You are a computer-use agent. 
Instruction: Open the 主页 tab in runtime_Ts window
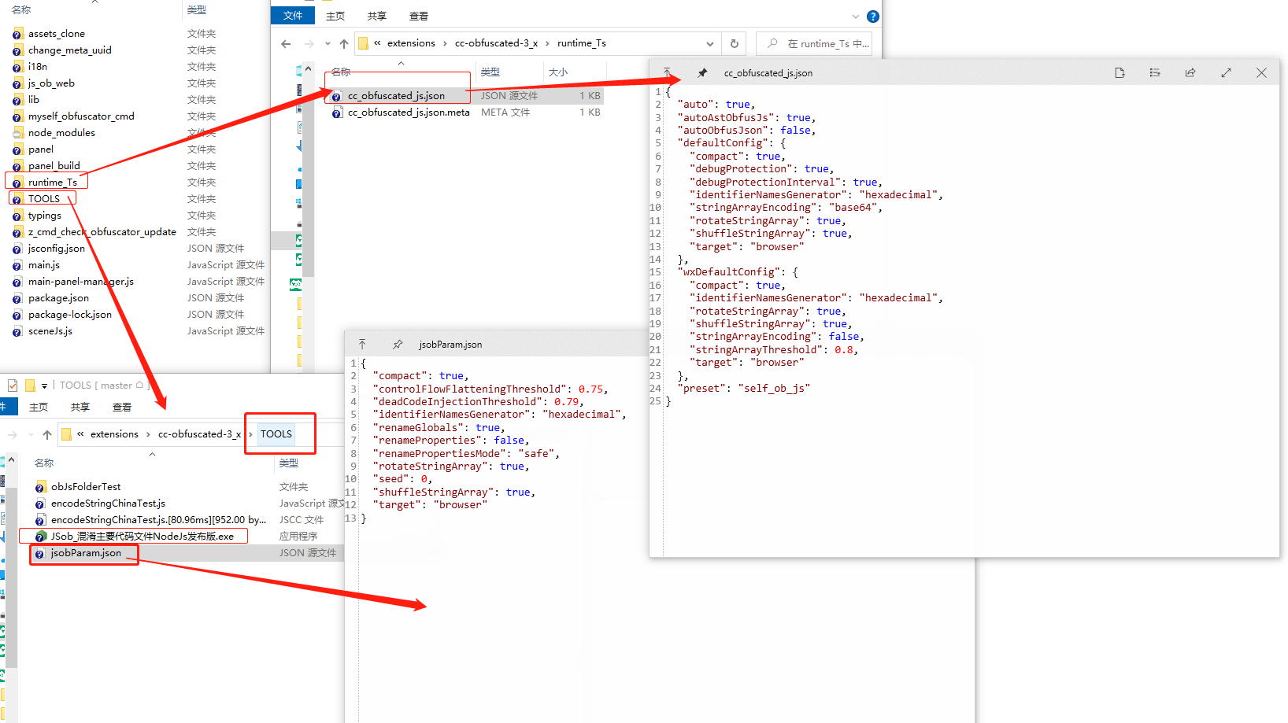335,16
